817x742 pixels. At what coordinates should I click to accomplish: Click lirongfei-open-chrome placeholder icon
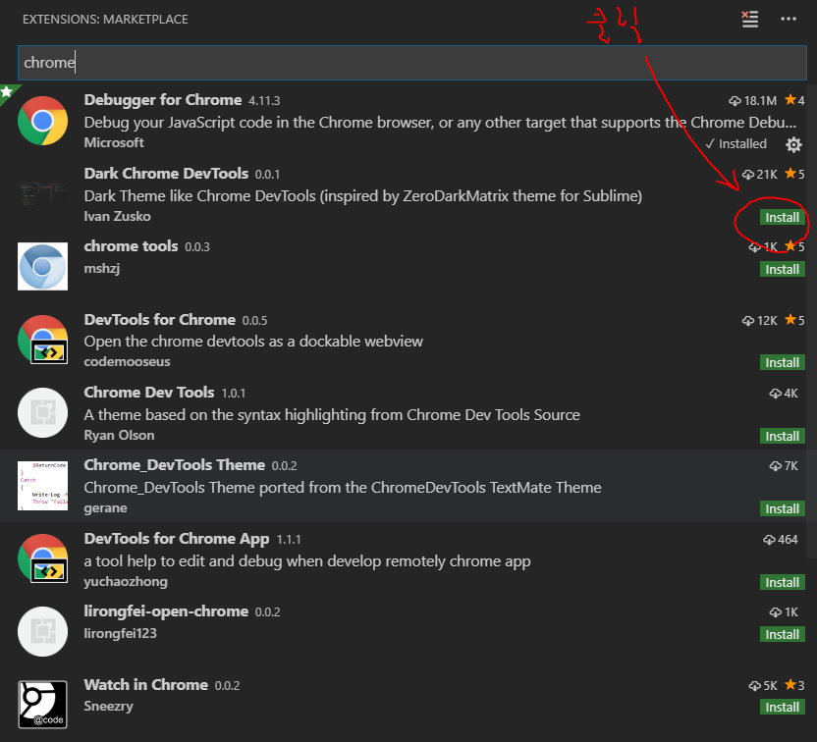coord(43,631)
